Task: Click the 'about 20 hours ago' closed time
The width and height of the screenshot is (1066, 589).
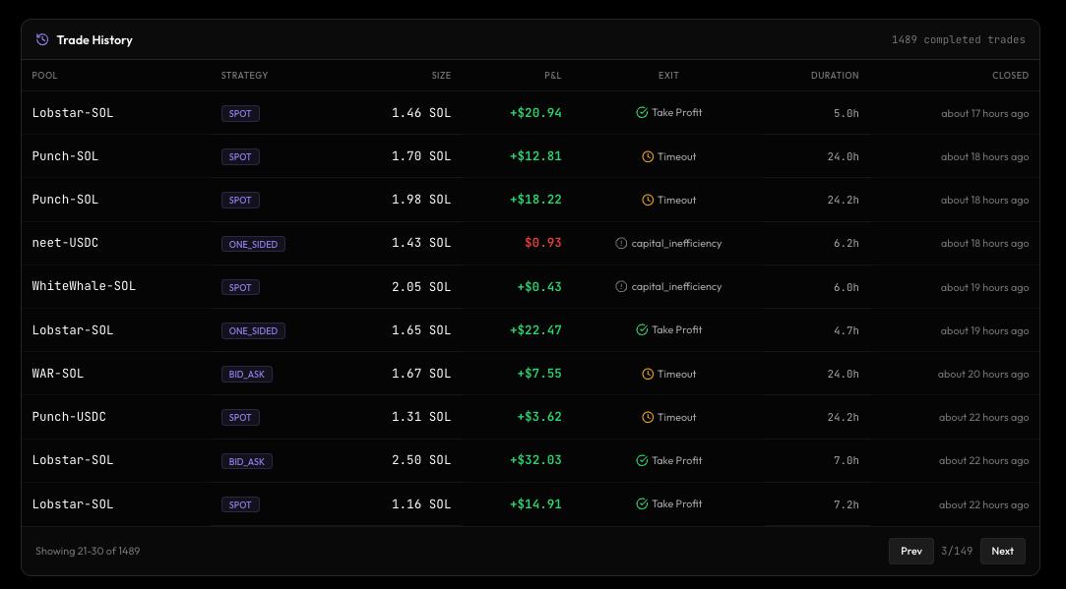Action: [983, 375]
